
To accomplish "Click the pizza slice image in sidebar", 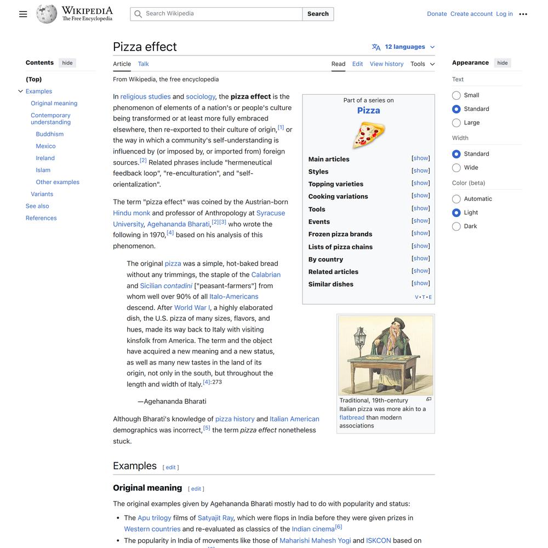I will pos(368,135).
